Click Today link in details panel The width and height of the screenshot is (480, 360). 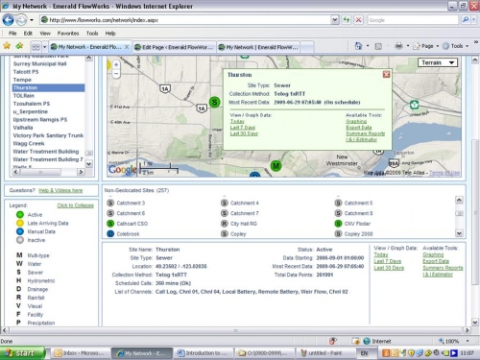381,254
